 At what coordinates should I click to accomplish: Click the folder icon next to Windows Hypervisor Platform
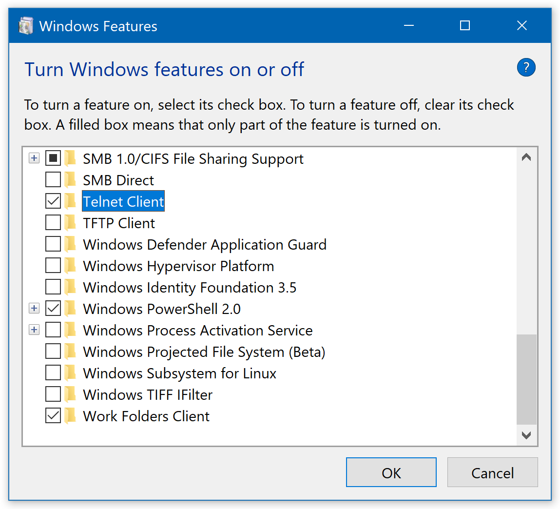71,266
